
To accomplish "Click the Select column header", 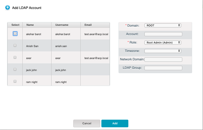I will (x=15, y=25).
